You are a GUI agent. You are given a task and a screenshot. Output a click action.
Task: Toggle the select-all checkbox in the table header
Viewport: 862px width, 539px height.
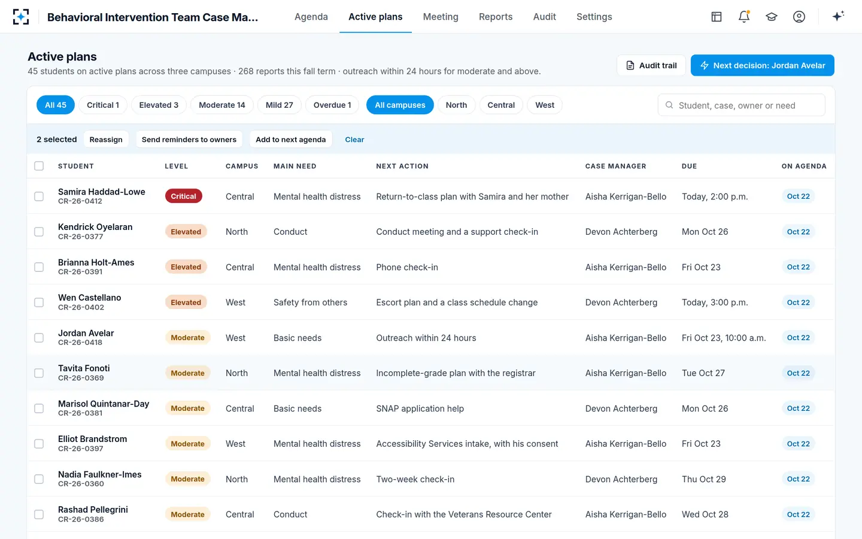pyautogui.click(x=39, y=166)
